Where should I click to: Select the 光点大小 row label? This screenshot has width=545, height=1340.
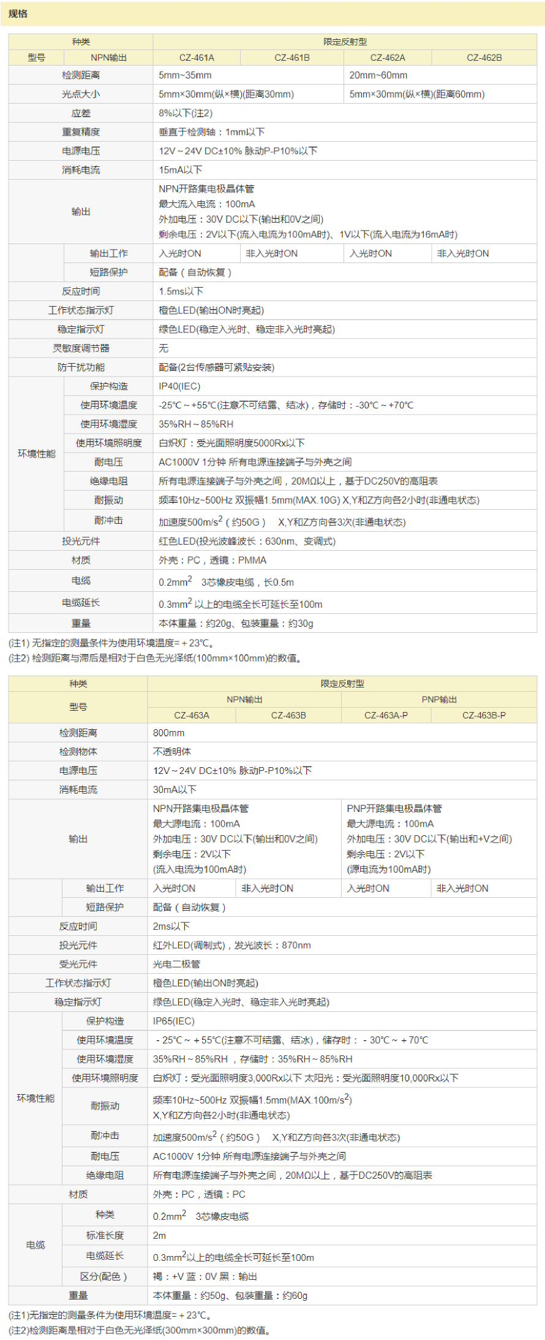[80, 94]
